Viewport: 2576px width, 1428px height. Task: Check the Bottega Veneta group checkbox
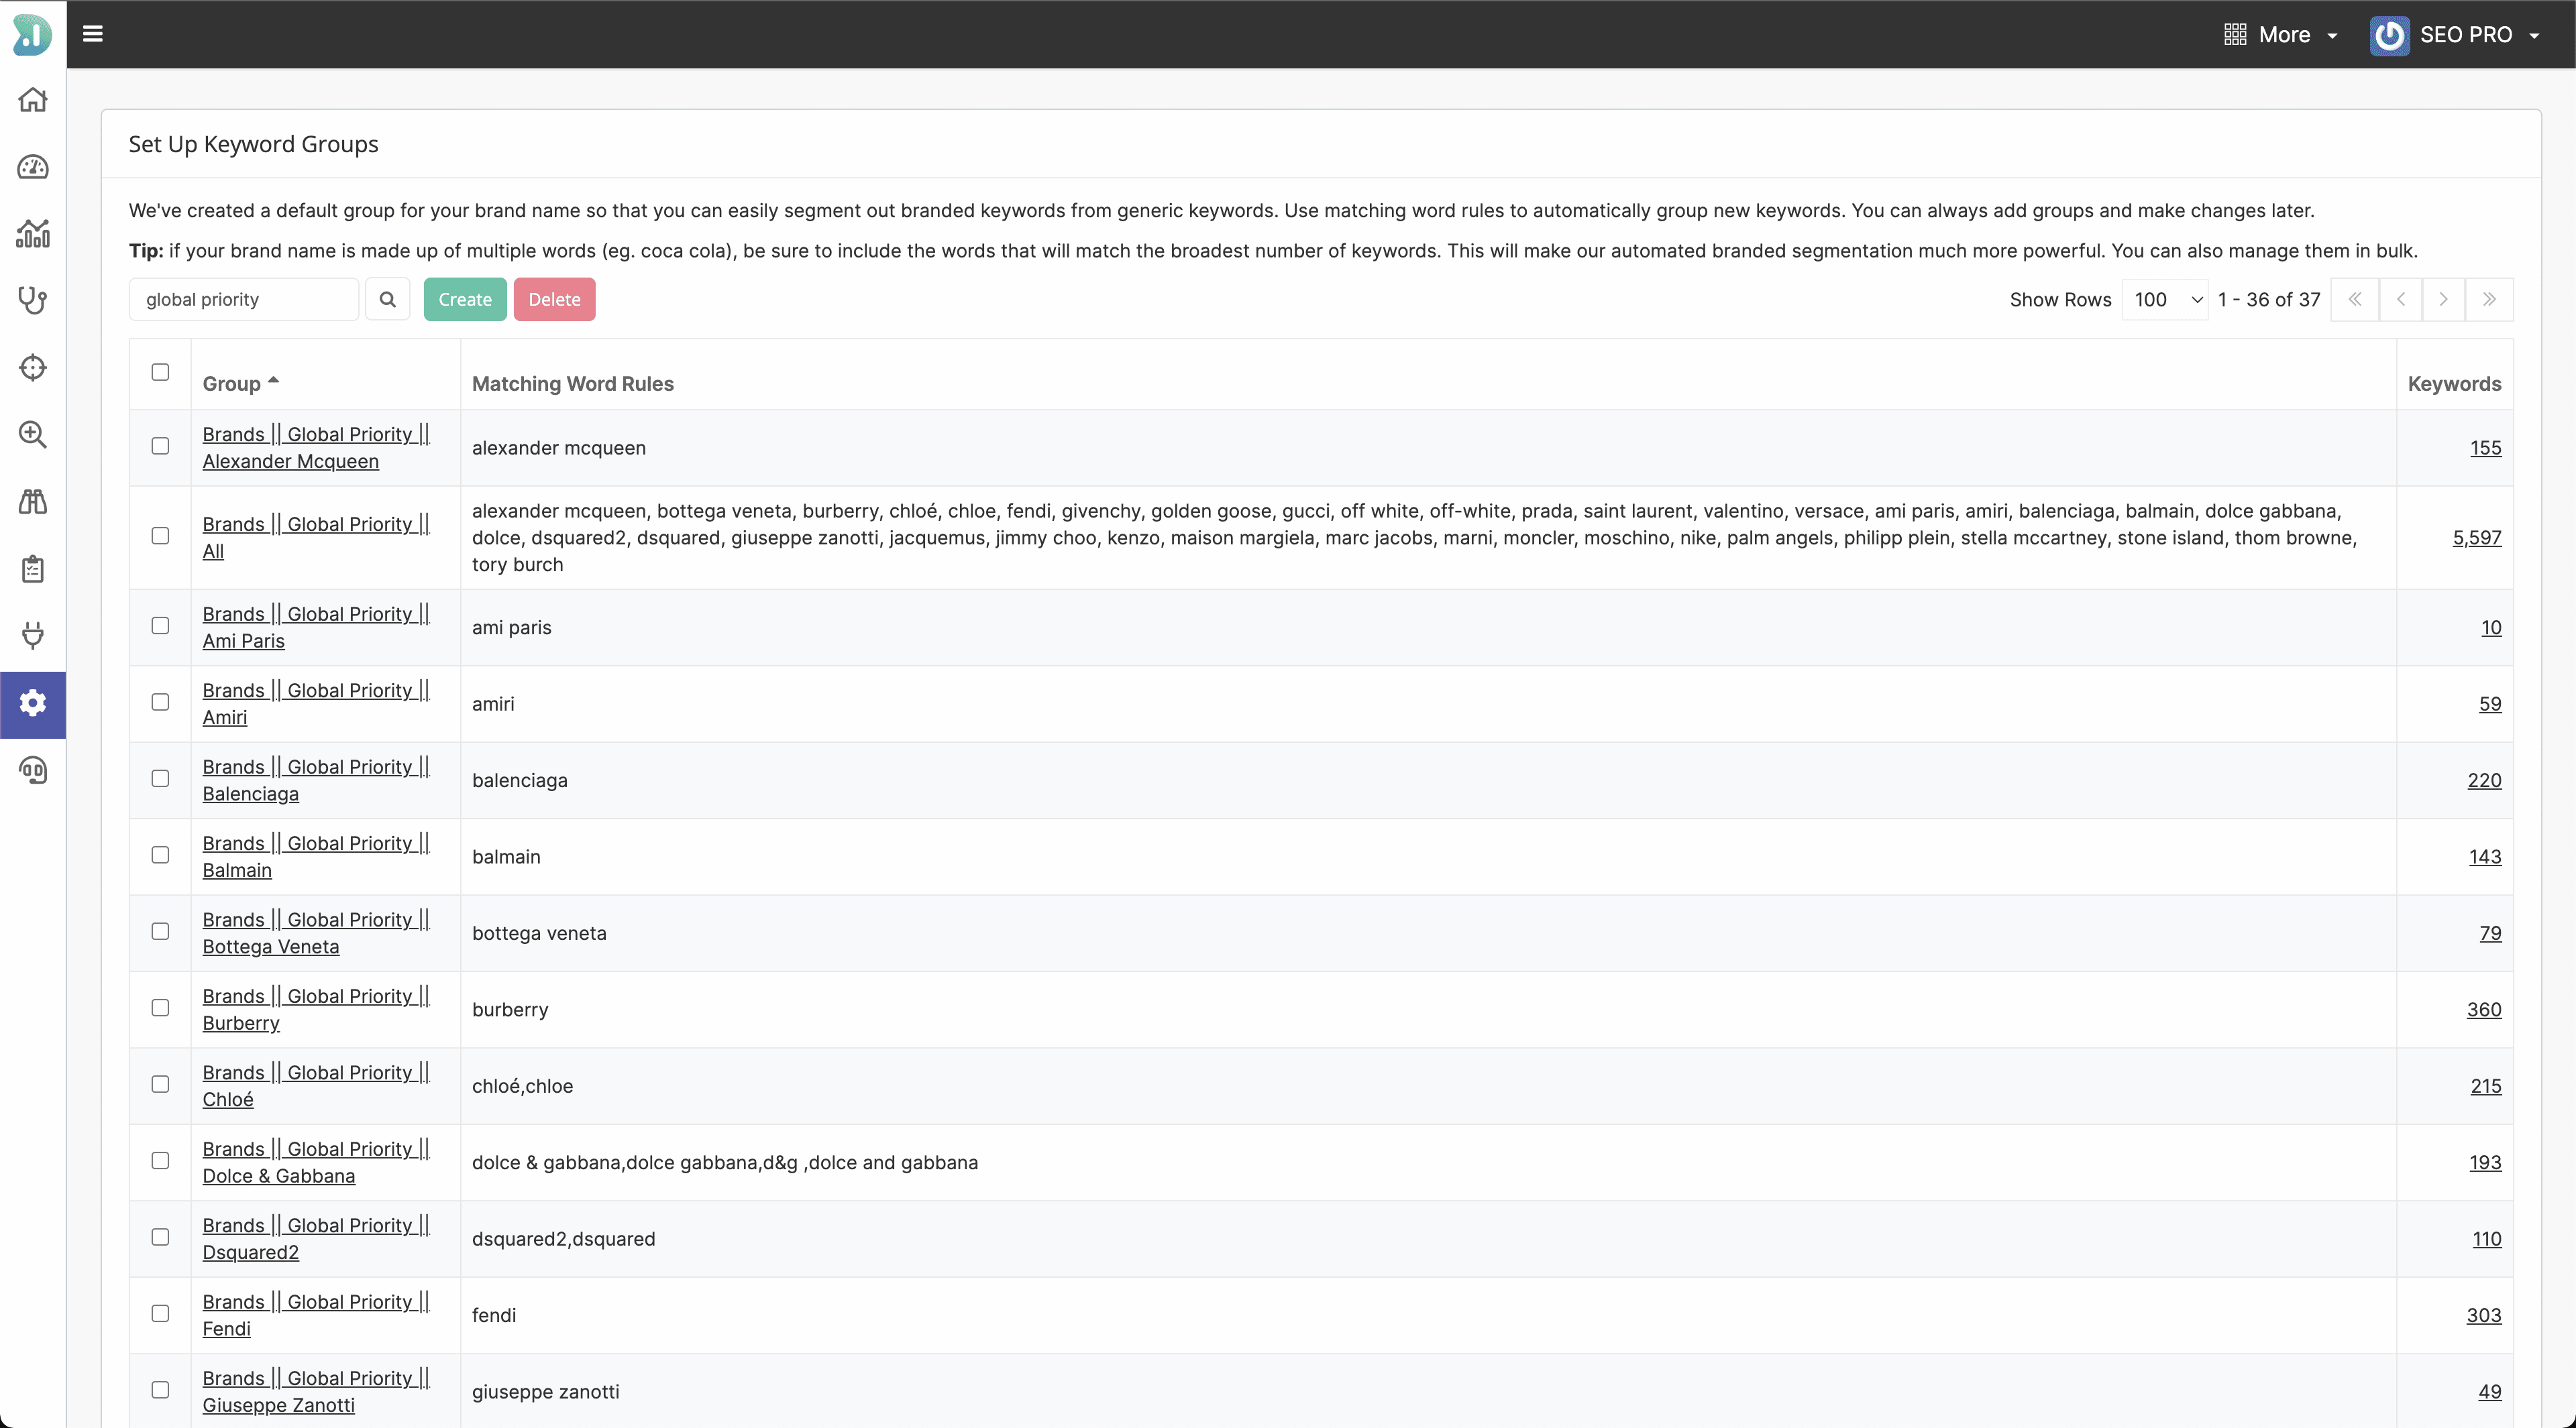(x=160, y=931)
